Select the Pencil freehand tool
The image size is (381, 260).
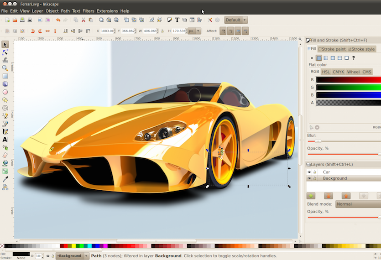point(5,116)
